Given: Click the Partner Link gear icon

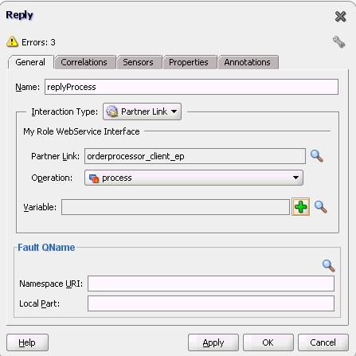Looking at the screenshot, I should tap(111, 111).
